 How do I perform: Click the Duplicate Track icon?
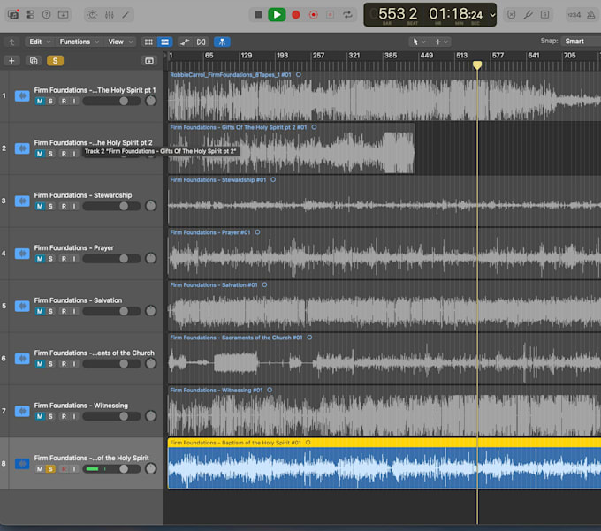(34, 61)
